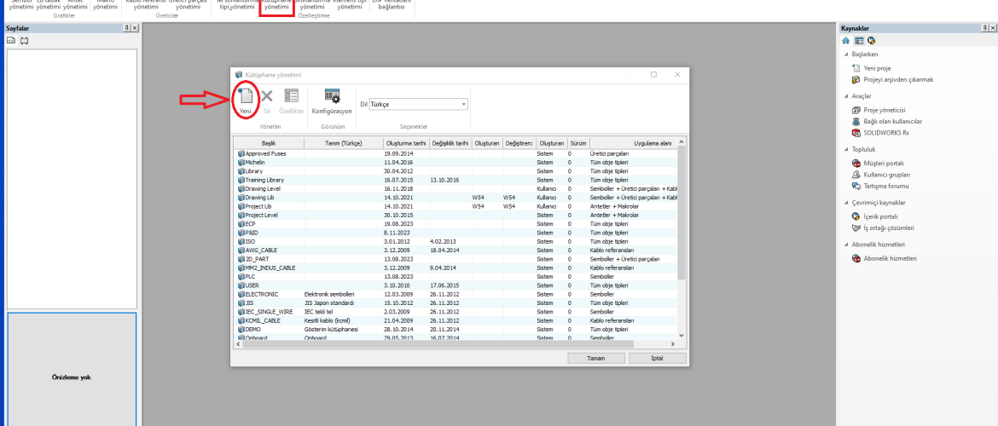Image resolution: width=998 pixels, height=426 pixels.
Task: Open the Müşteri portalı link
Action: coord(884,163)
